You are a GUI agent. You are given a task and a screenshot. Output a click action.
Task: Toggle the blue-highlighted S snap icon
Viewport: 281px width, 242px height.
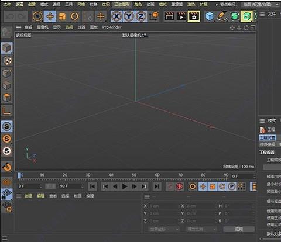click(7, 126)
